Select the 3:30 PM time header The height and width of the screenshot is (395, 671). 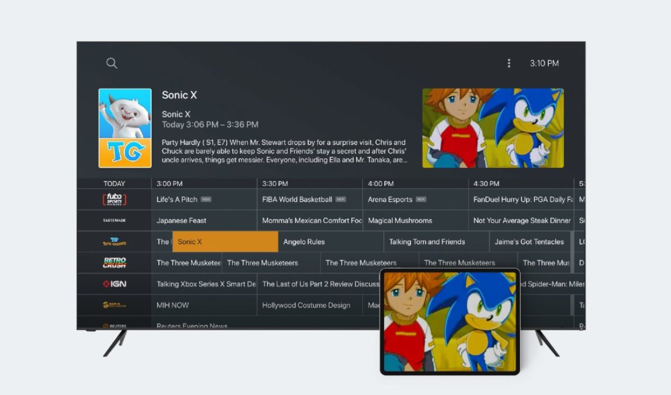(275, 184)
